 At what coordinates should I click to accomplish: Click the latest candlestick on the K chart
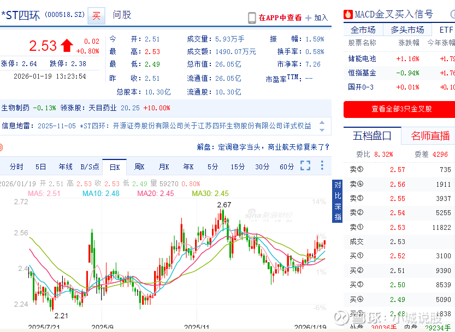pyautogui.click(x=324, y=243)
